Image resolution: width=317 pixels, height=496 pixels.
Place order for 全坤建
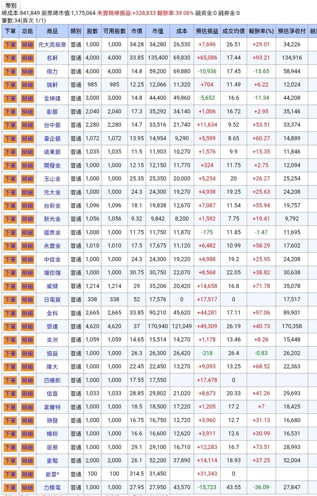[10, 98]
